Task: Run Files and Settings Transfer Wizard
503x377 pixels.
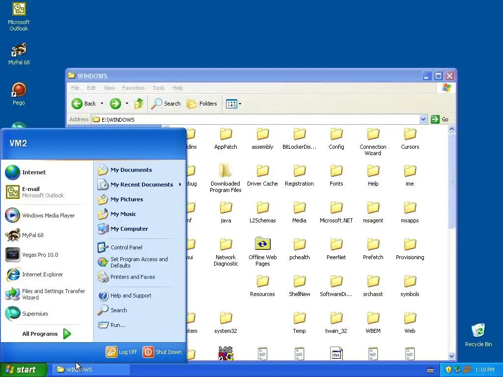Action: pyautogui.click(x=45, y=295)
